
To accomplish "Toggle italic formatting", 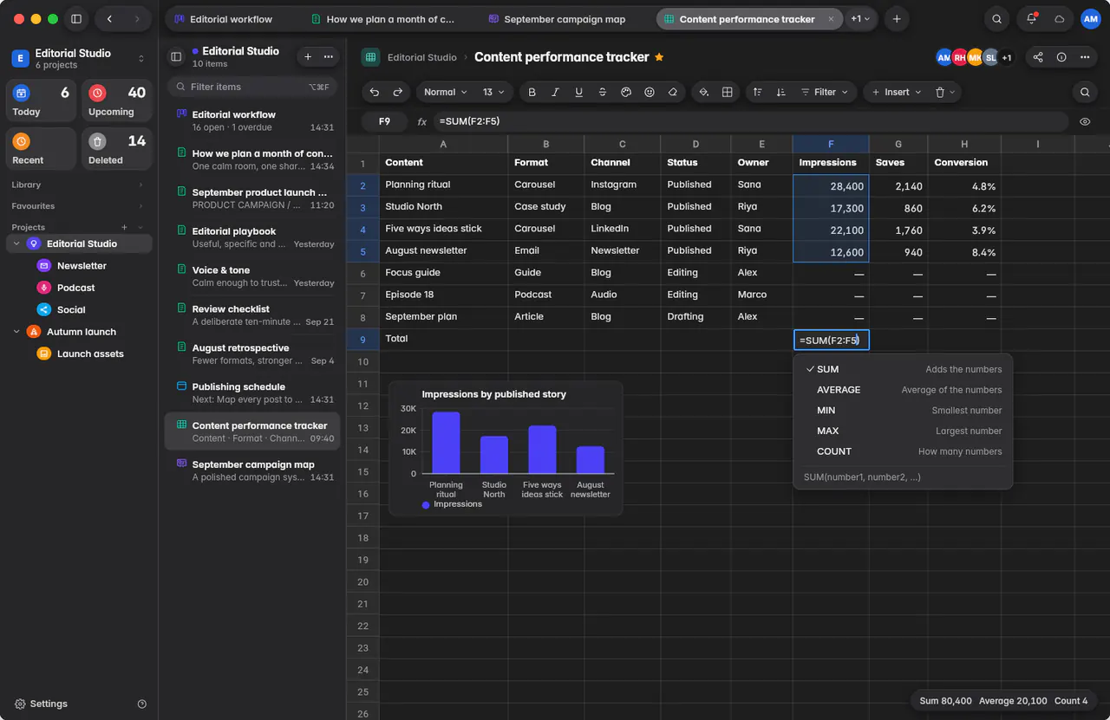I will coord(555,92).
